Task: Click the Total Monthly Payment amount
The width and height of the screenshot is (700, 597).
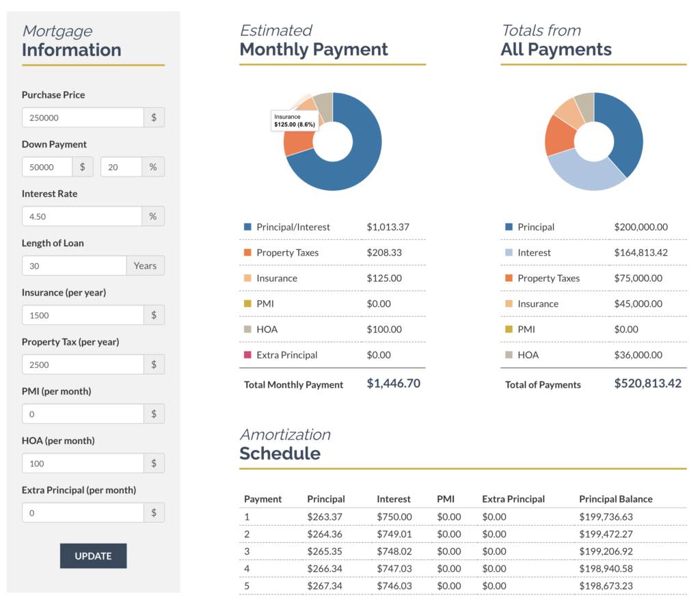Action: pos(393,384)
